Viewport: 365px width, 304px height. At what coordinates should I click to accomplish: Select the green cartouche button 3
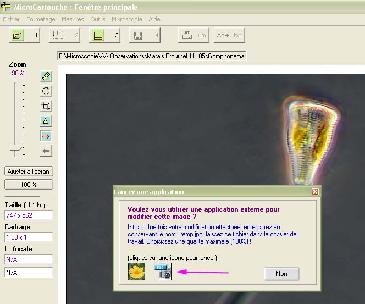point(104,35)
